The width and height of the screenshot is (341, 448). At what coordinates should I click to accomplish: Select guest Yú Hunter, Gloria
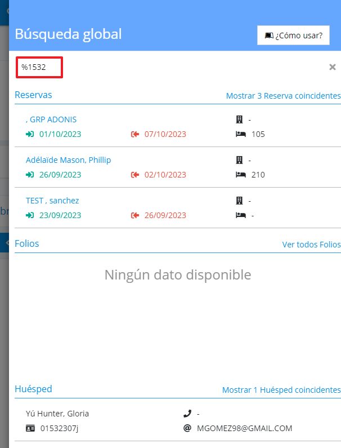[57, 414]
